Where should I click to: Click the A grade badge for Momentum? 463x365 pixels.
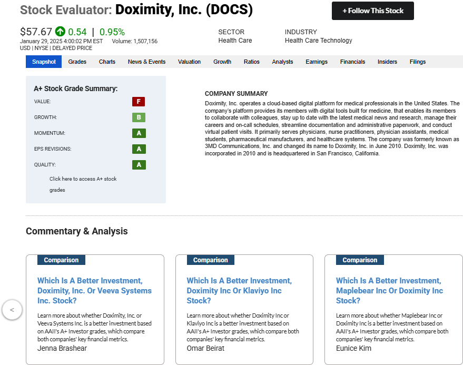[x=139, y=133]
